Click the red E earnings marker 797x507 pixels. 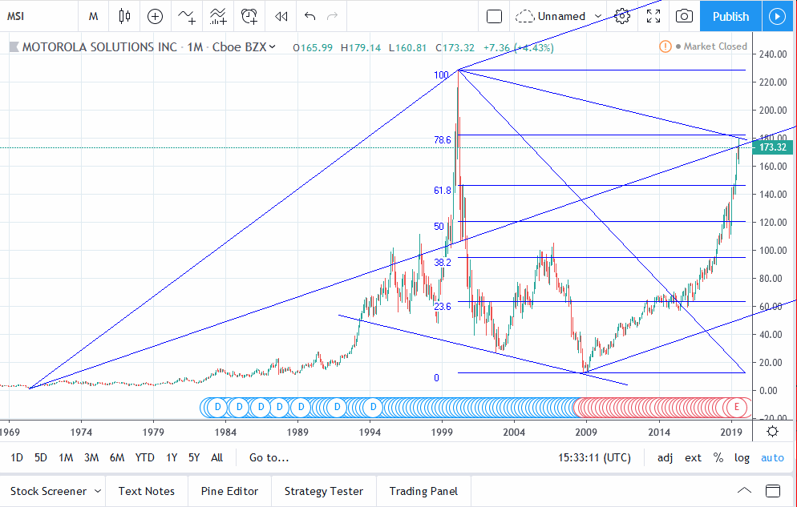(736, 408)
